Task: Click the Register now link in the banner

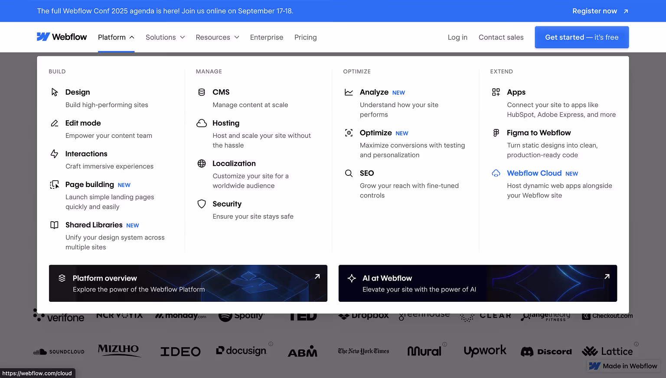Action: [594, 11]
